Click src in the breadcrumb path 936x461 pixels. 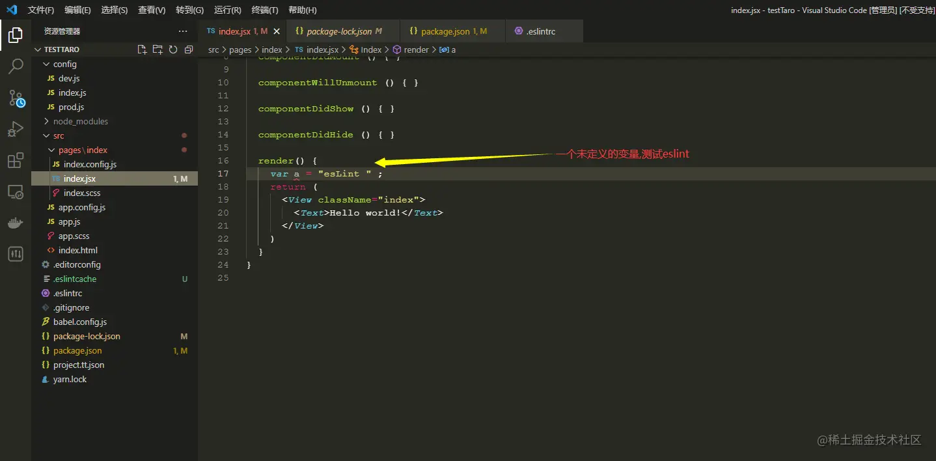[x=213, y=49]
